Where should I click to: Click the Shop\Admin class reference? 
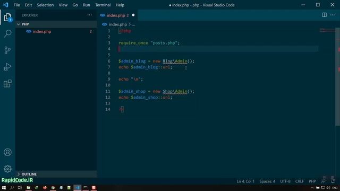coord(175,91)
